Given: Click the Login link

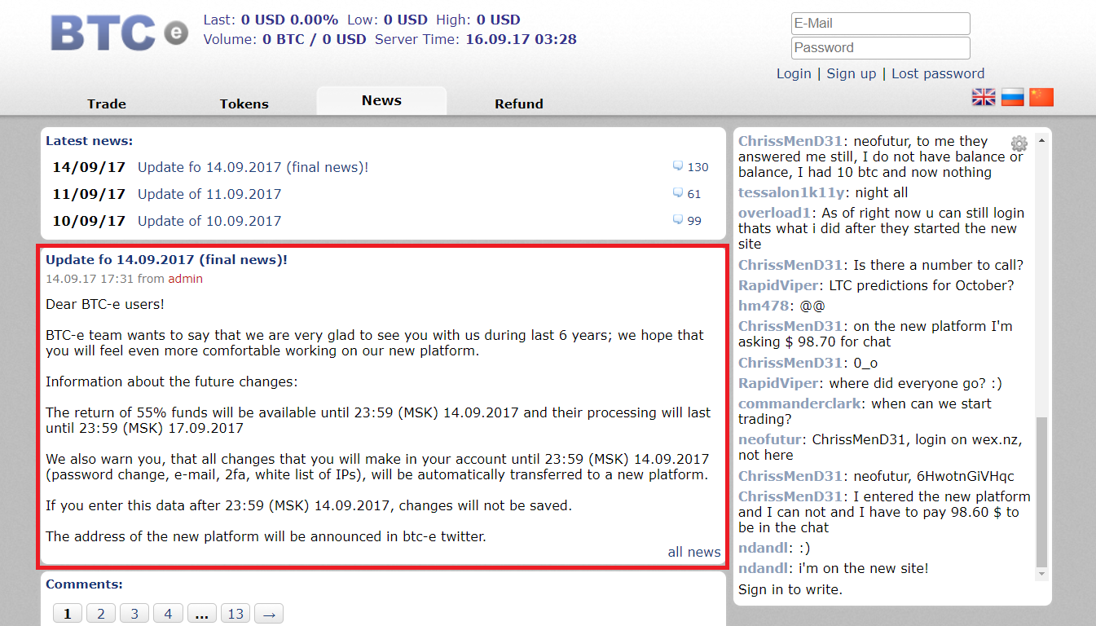Looking at the screenshot, I should [794, 73].
